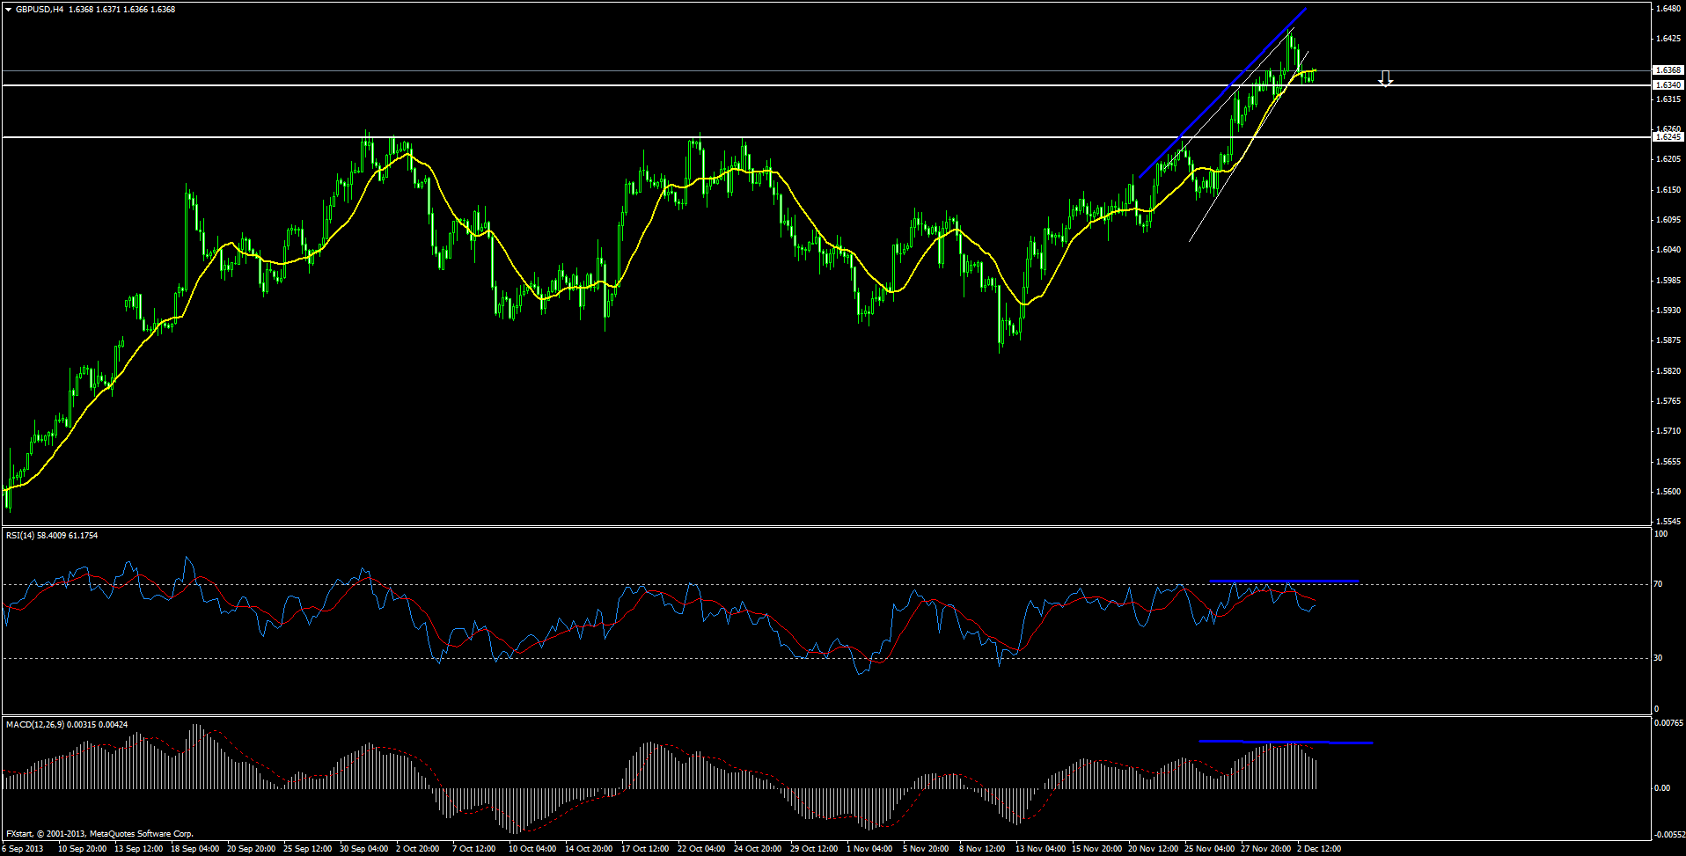Click the 25 Nov 04:00 time label
Viewport: 1686px width, 856px height.
[1209, 849]
